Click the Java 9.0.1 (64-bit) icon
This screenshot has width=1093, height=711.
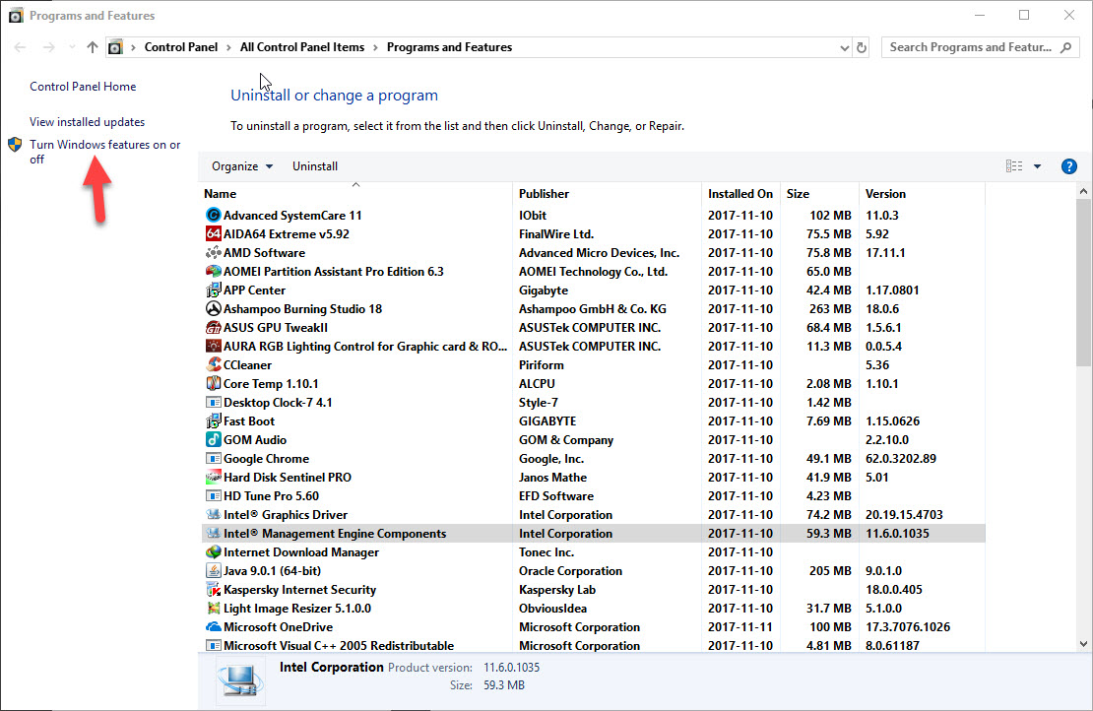[x=214, y=571]
